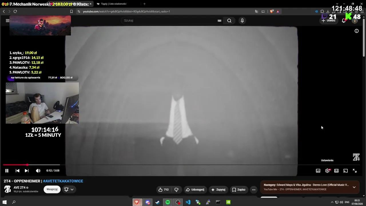Open the browser extensions puzzle icon
The image size is (366, 206).
pyautogui.click(x=322, y=11)
